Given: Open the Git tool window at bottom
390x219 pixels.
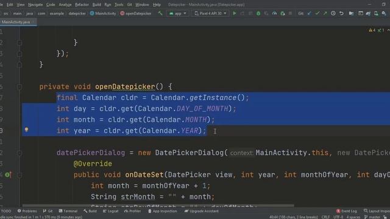Looking at the screenshot, I should coord(48,211).
